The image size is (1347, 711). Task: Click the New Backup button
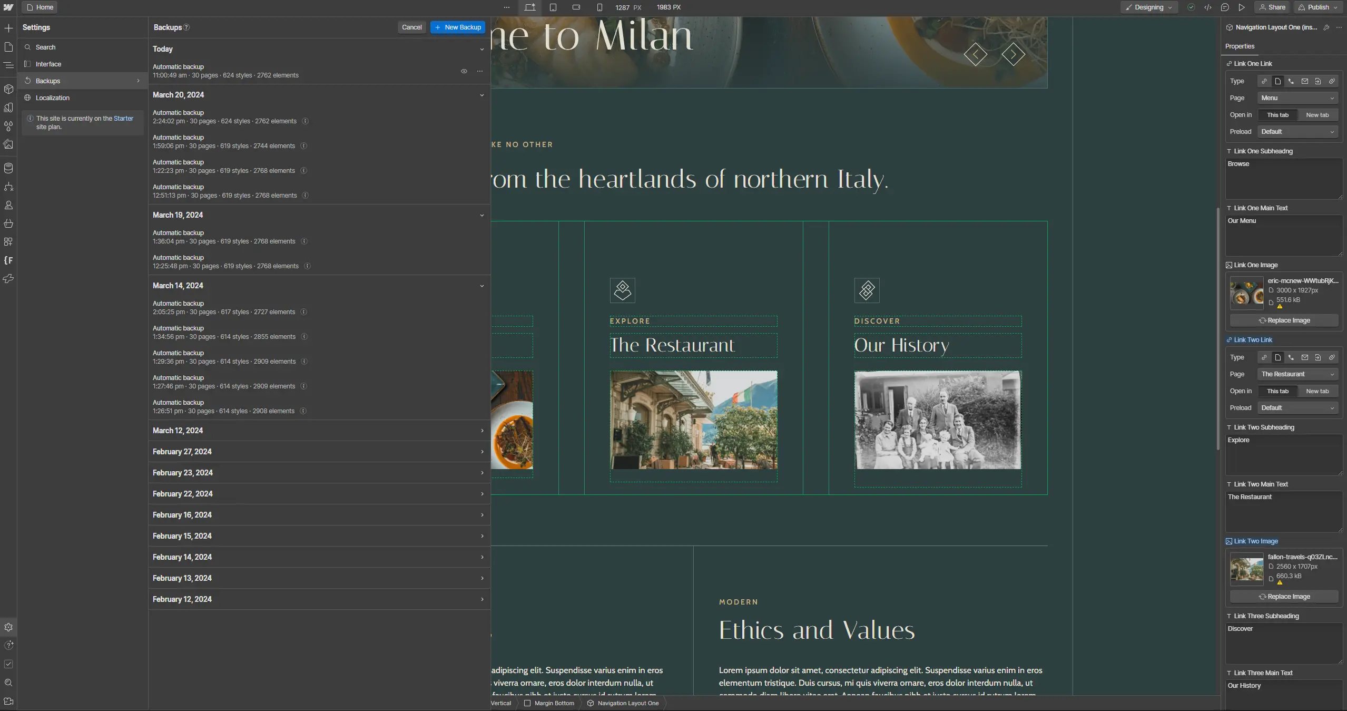click(458, 27)
